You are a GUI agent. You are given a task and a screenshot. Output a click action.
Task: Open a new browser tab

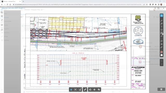[23, 2]
